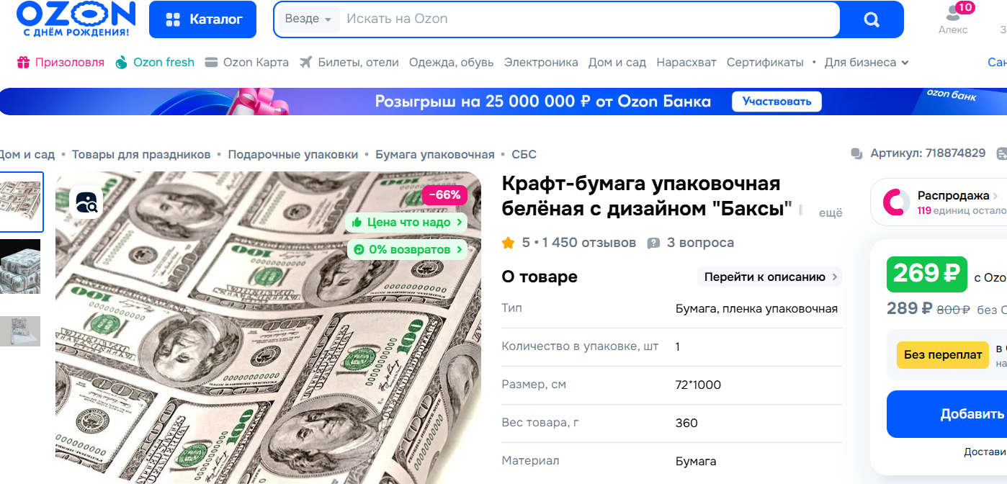Click Бумага, пленка упаковочная type value
The height and width of the screenshot is (484, 1007).
pyautogui.click(x=756, y=308)
